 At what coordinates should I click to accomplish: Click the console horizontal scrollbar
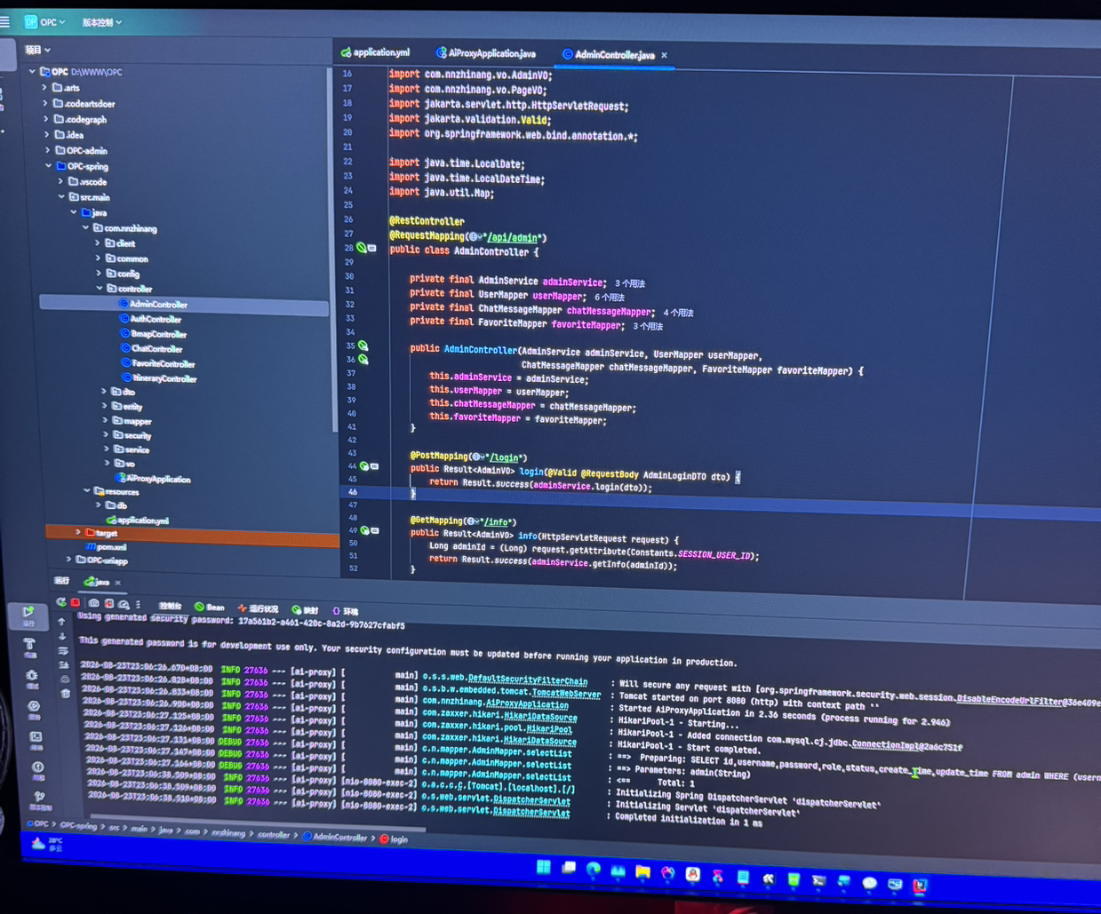click(x=258, y=823)
